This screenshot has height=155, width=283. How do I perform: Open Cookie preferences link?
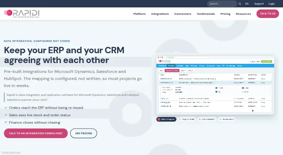click(x=11, y=152)
